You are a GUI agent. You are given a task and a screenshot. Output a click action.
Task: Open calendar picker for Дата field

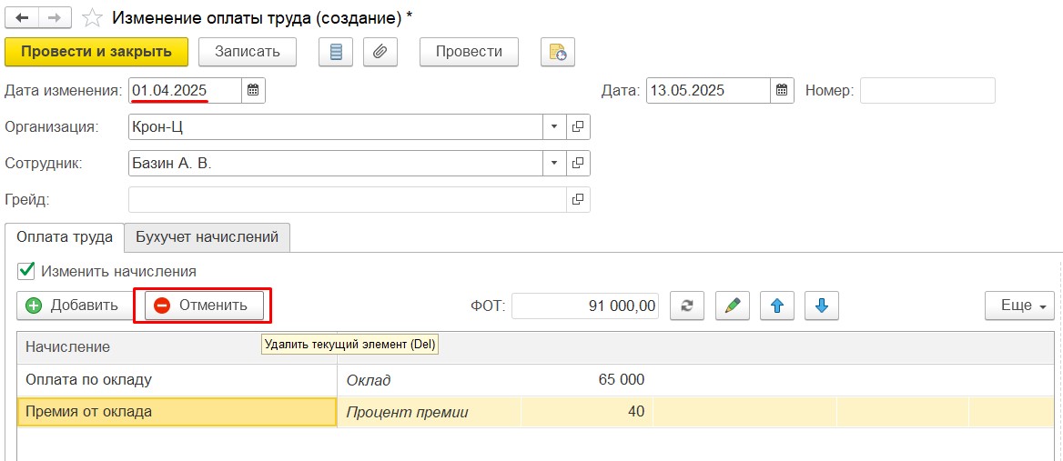[x=782, y=91]
